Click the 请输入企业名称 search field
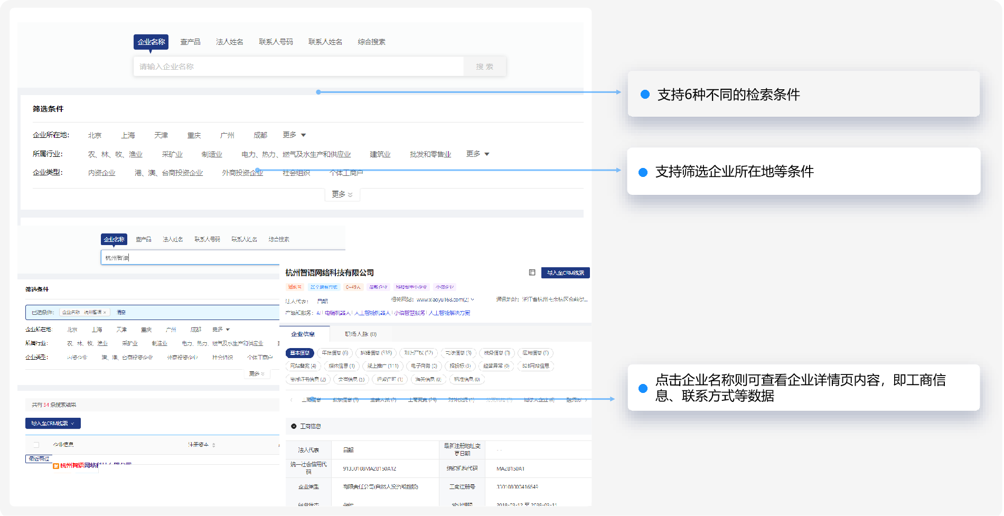Screen dimensions: 1004x516 click(298, 67)
